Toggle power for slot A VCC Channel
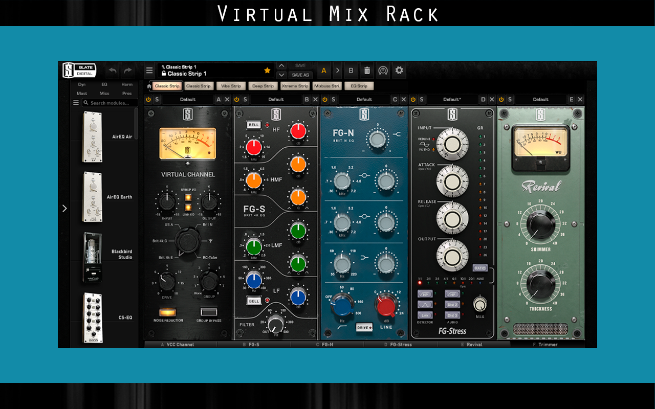This screenshot has width=655, height=409. pyautogui.click(x=148, y=99)
